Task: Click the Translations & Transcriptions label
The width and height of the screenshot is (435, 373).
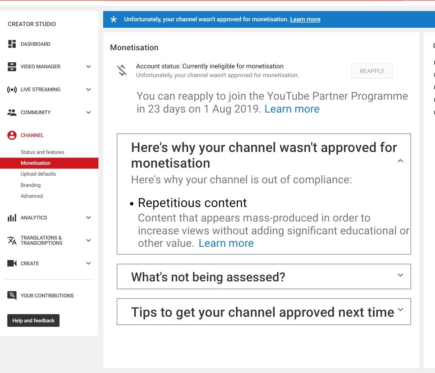Action: tap(41, 240)
